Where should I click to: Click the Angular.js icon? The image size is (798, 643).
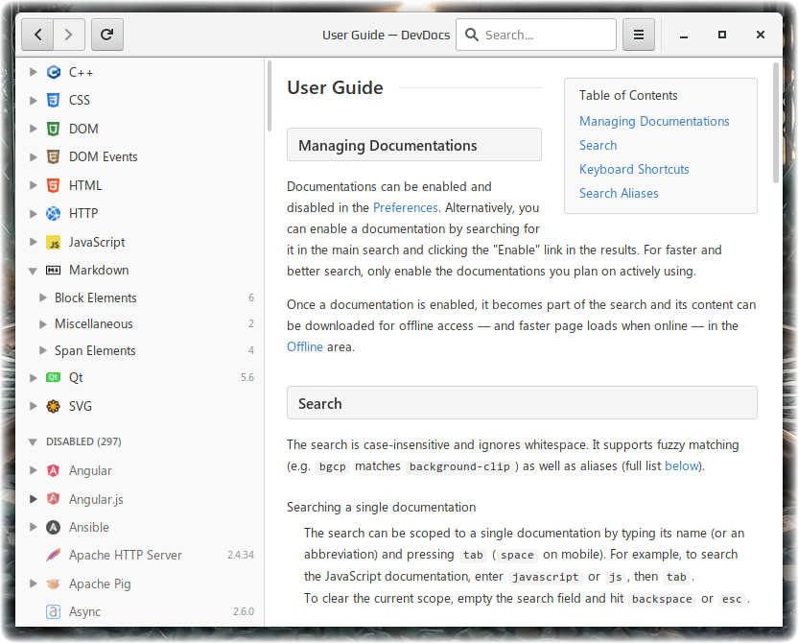coord(54,499)
